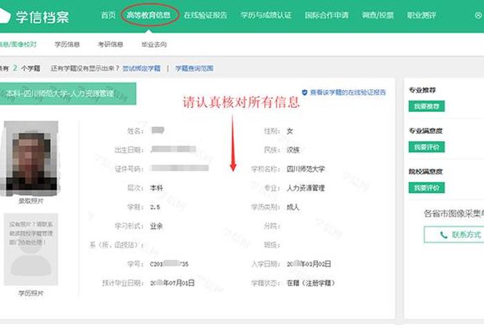The height and width of the screenshot is (325, 484).
Task: Click the 尝试绑定学籍 link
Action: pos(141,68)
